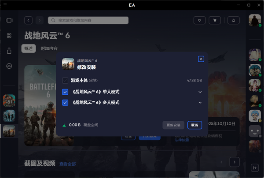Open the wishlist heart icon
The image size is (264, 178).
pos(200,20)
